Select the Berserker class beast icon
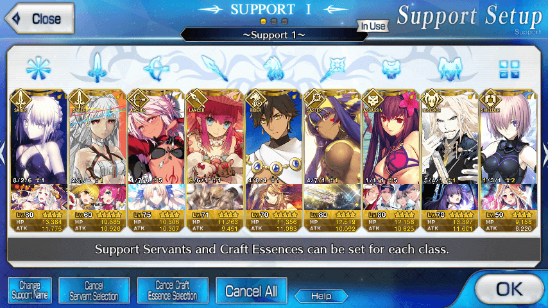 tap(450, 69)
